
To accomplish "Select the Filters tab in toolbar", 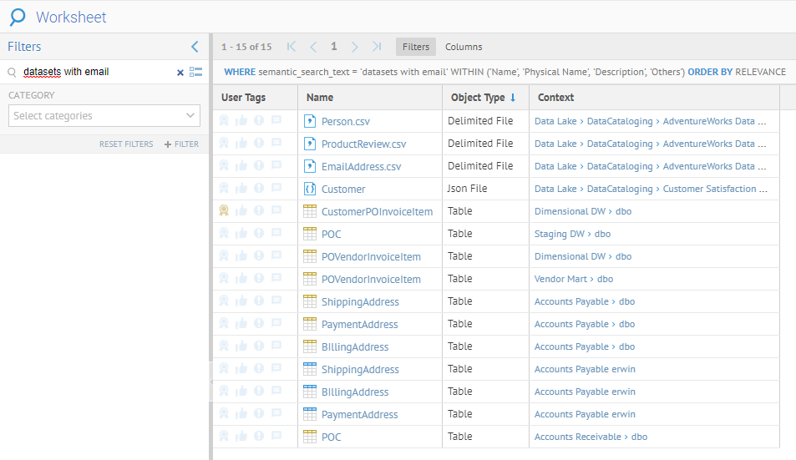I will coord(416,47).
